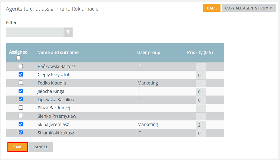280x160 pixels.
Task: Uncheck Ciepły Krzysztof assignment
Action: pos(21,74)
